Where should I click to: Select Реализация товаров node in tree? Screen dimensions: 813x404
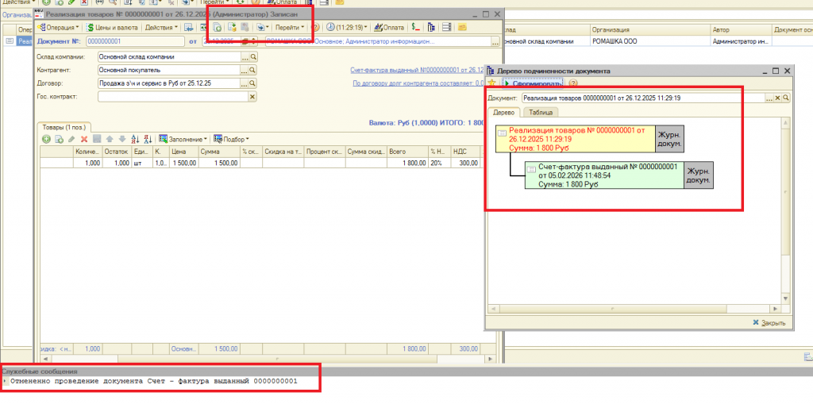point(575,139)
